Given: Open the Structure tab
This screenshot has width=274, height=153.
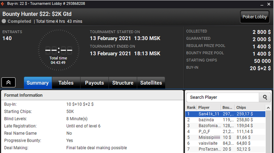Looking at the screenshot, I should pyautogui.click(x=123, y=83).
